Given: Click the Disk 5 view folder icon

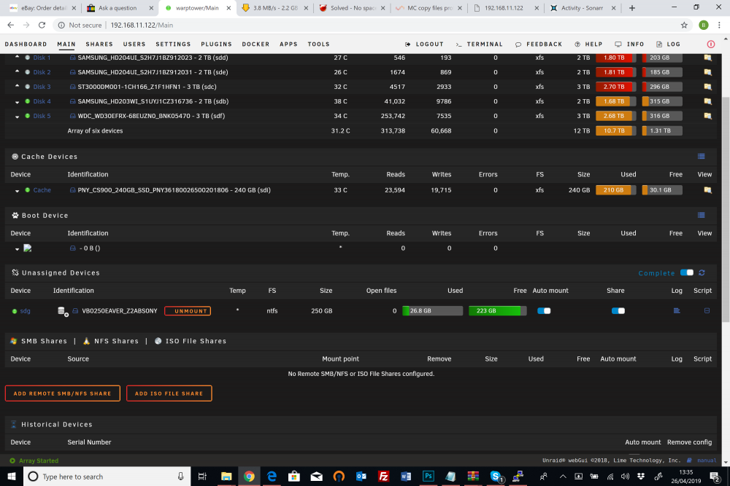Looking at the screenshot, I should click(707, 116).
